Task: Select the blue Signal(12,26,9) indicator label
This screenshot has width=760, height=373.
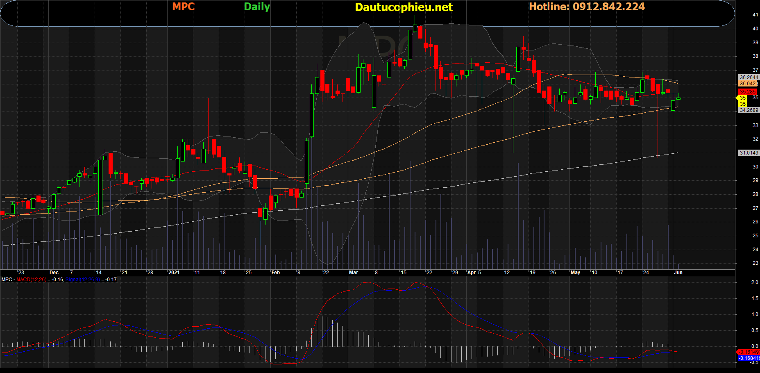Action: point(82,280)
